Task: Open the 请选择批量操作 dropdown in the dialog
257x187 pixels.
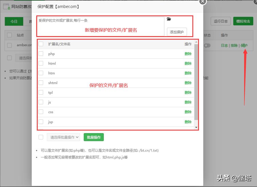Action: (63, 137)
